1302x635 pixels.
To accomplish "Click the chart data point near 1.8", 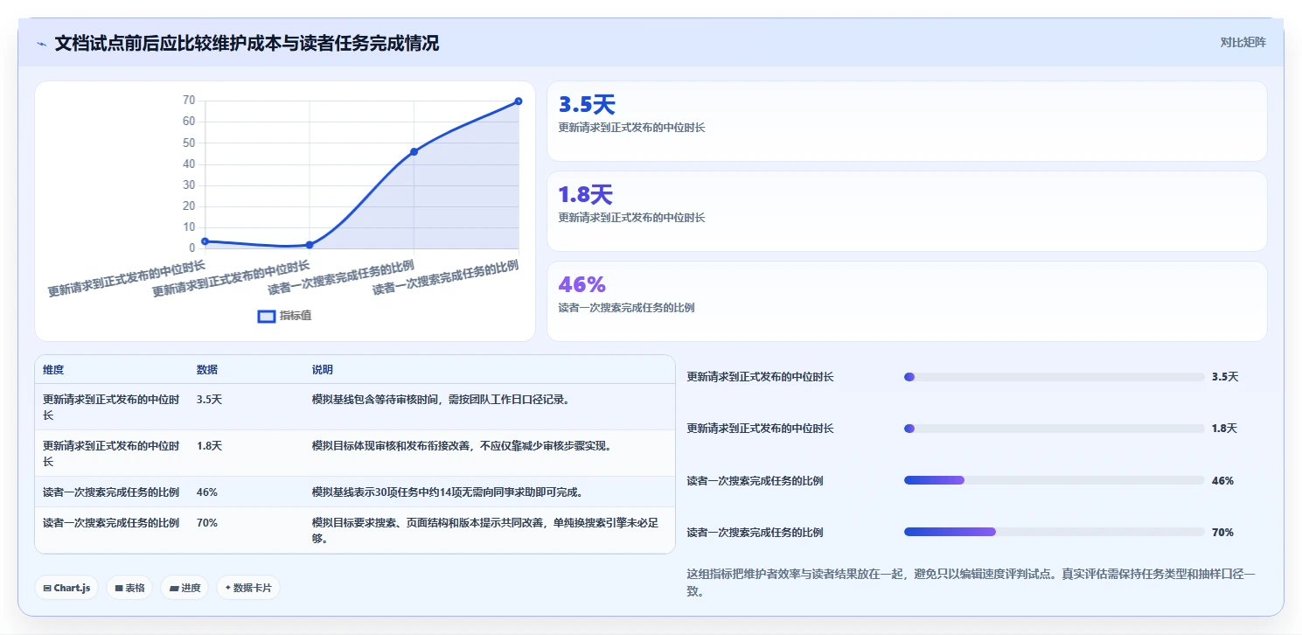I will (310, 245).
